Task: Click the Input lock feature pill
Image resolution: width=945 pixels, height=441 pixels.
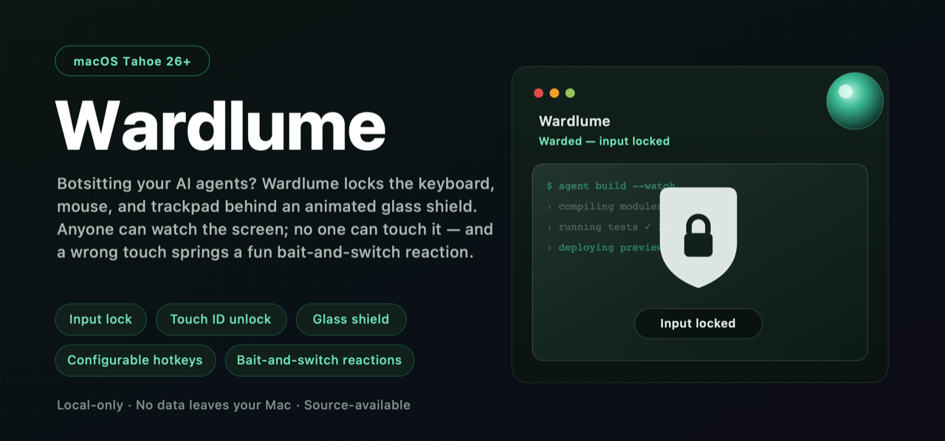Action: point(100,319)
